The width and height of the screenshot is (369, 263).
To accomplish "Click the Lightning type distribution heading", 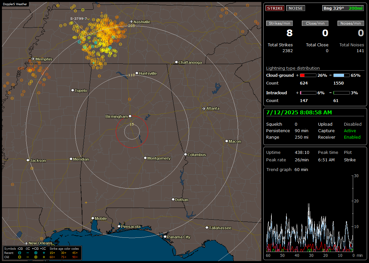I will [x=293, y=68].
